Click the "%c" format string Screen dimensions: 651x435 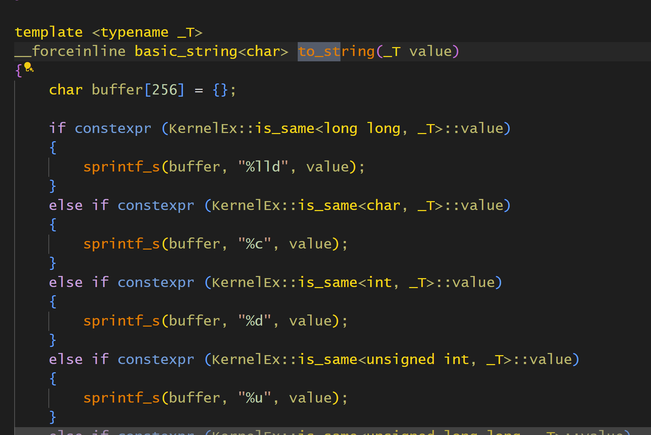click(254, 244)
